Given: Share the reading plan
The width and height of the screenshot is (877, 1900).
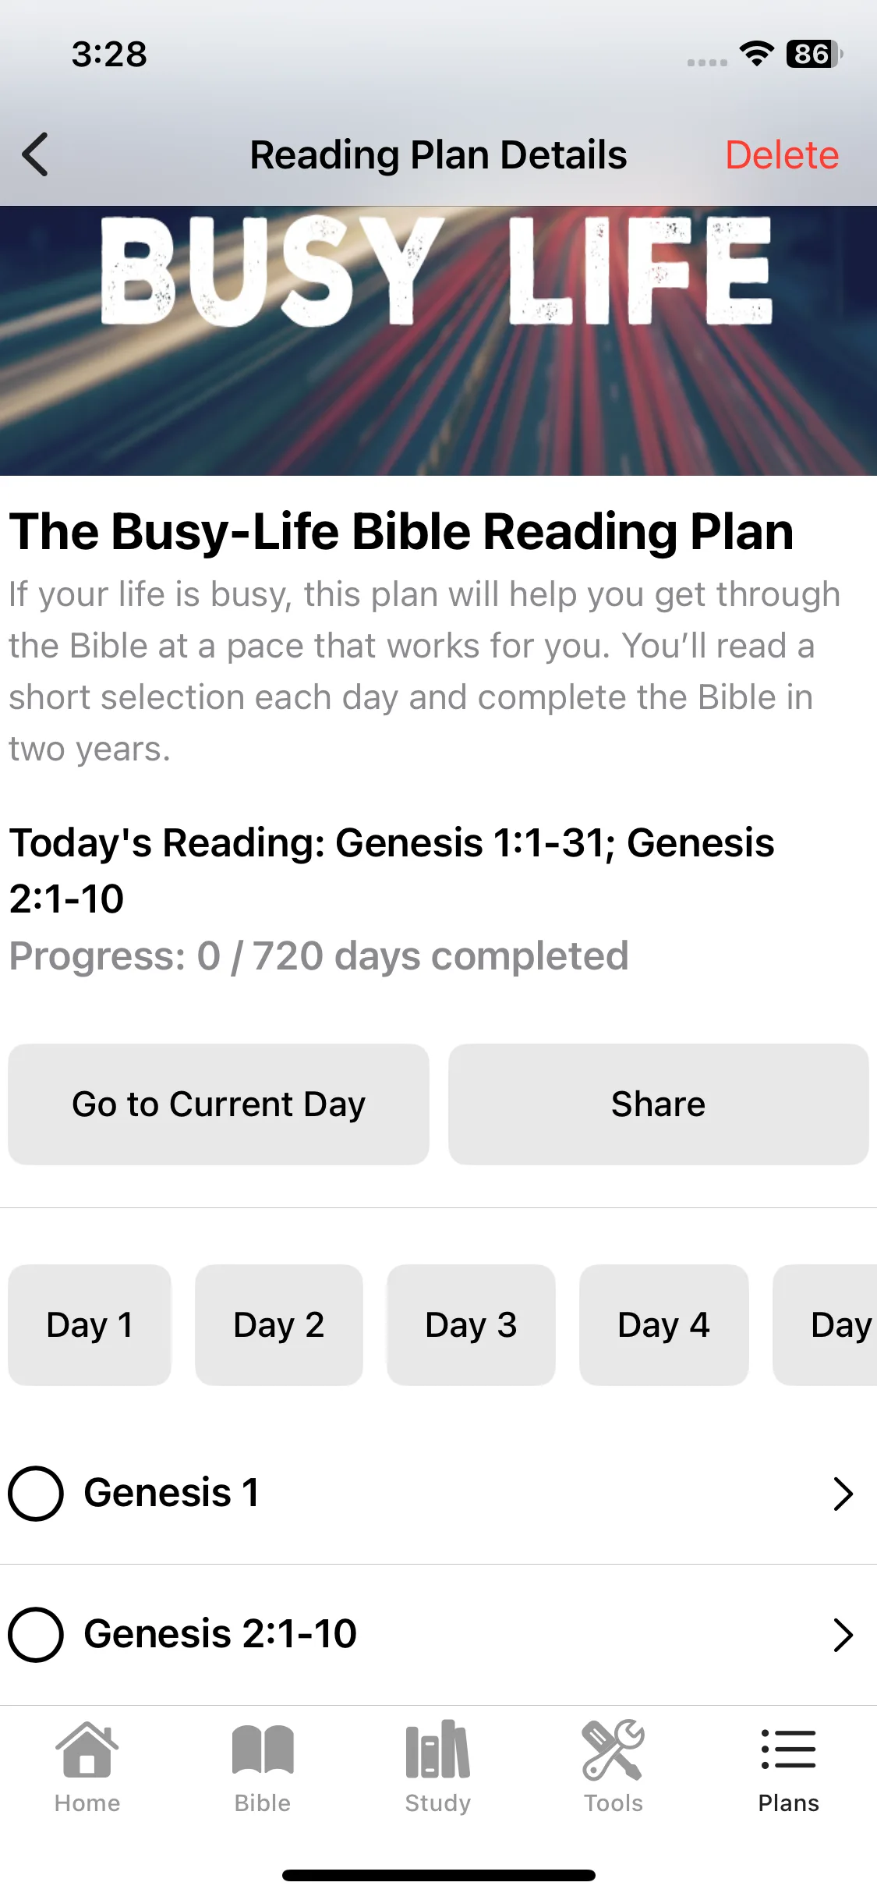Looking at the screenshot, I should coord(659,1104).
